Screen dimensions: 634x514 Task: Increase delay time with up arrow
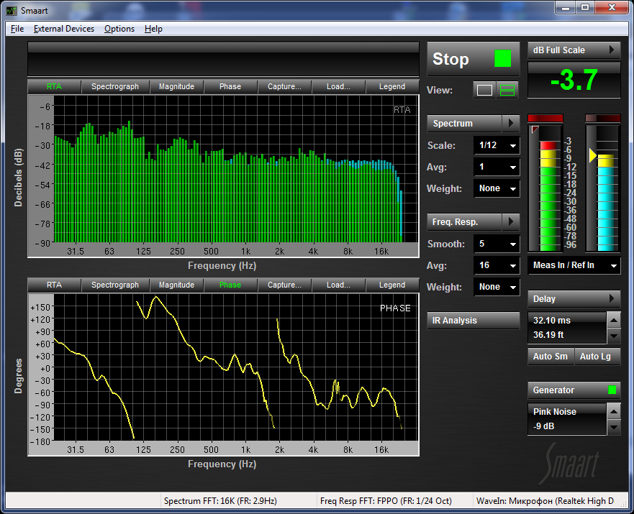[x=613, y=320]
